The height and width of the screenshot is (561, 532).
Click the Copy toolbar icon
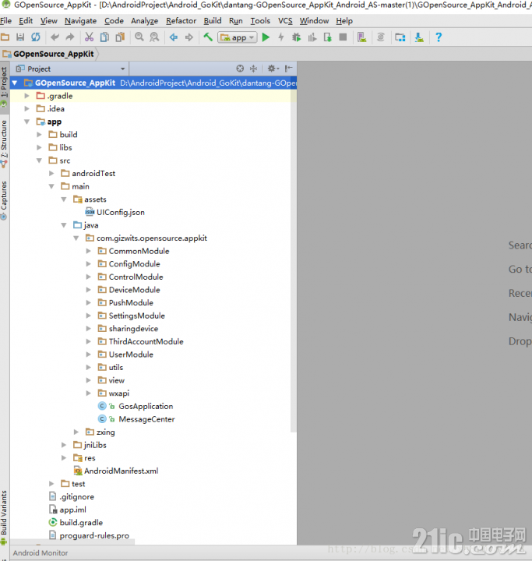tap(104, 37)
